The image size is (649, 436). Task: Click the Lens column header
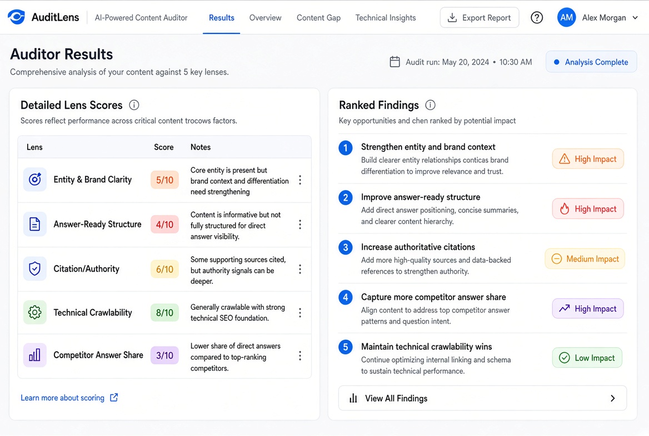pyautogui.click(x=34, y=147)
